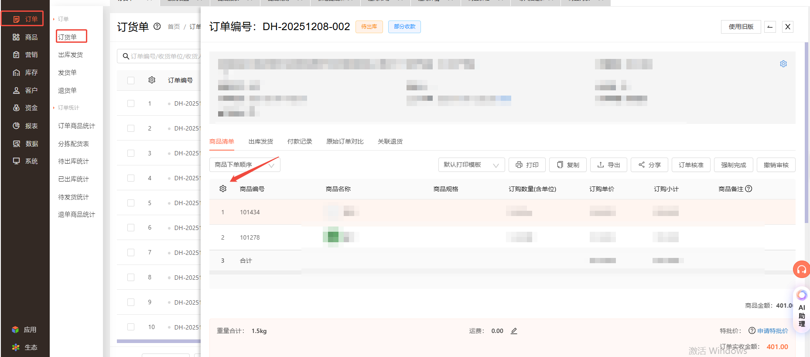
Task: Click the collapse arrow button near 使用旧版
Action: [x=770, y=27]
